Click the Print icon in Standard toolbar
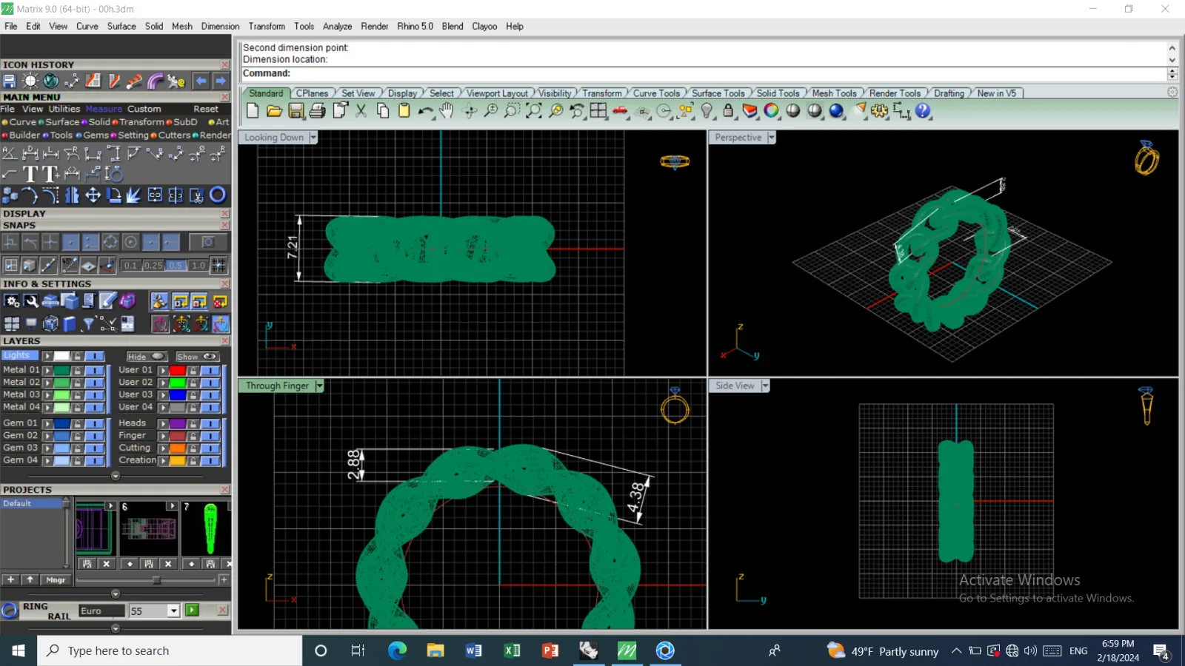 coord(318,111)
